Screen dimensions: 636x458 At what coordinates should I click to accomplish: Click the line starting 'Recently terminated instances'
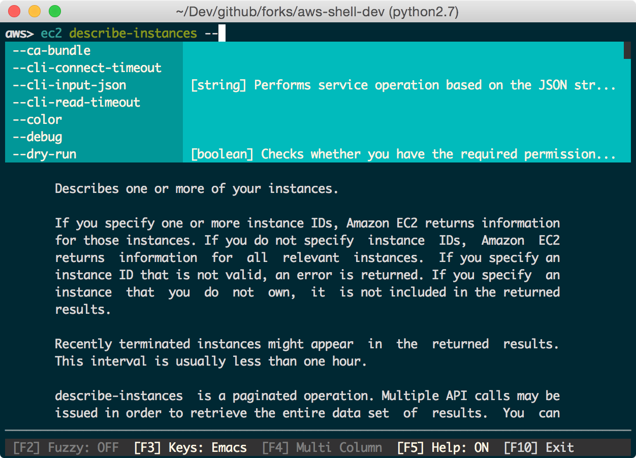(307, 344)
